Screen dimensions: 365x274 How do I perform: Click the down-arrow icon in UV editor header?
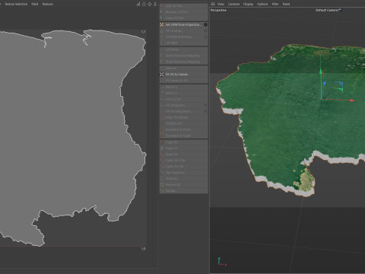click(x=155, y=4)
